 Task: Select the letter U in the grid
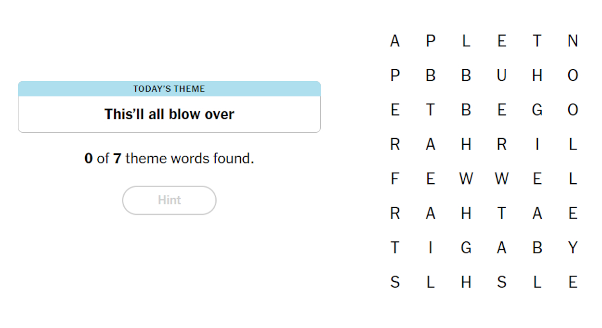(x=501, y=76)
